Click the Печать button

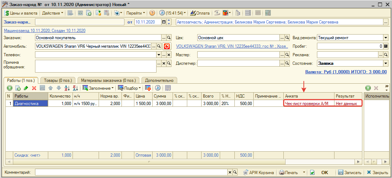(x=289, y=172)
